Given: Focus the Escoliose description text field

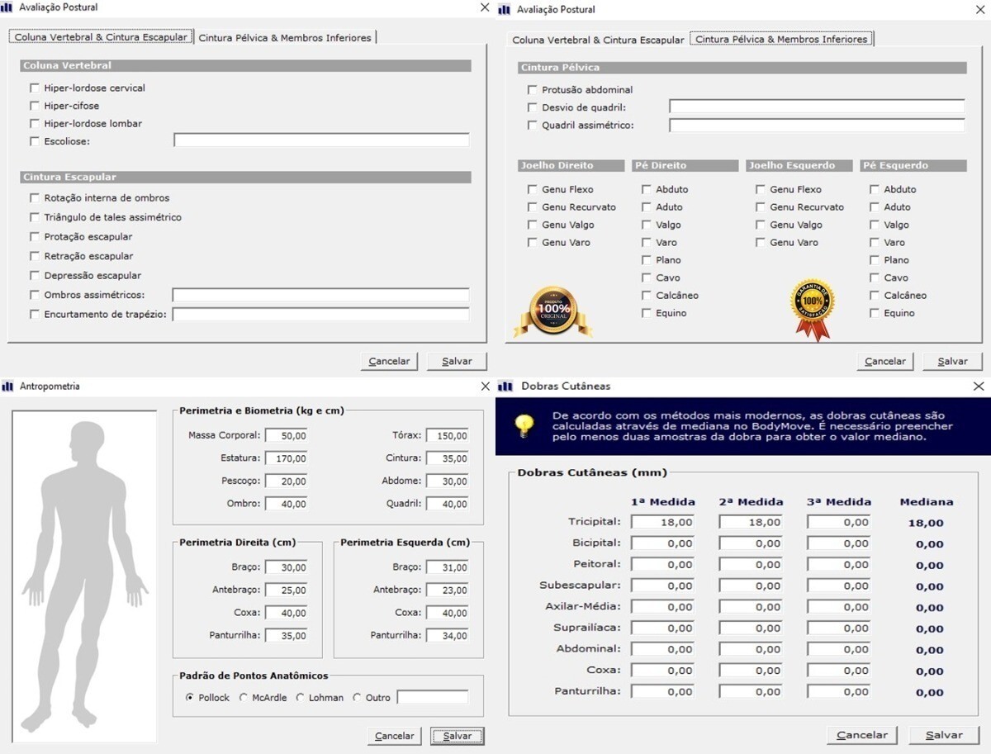Looking at the screenshot, I should tap(321, 141).
